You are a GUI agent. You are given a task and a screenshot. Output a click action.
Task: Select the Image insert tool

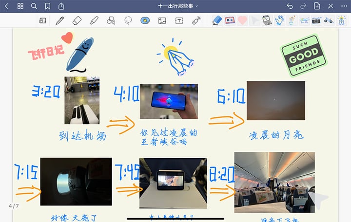click(x=162, y=20)
